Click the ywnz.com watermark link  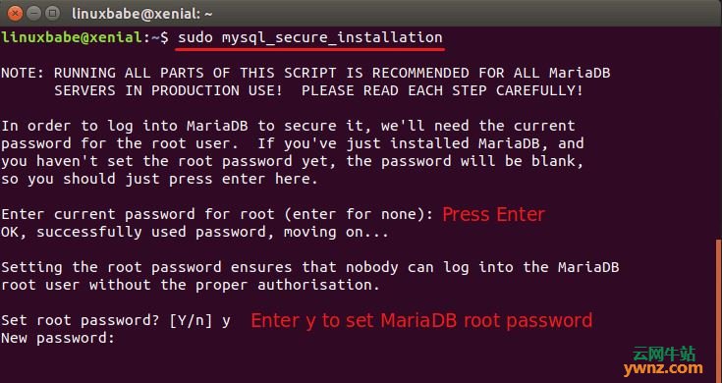663,368
